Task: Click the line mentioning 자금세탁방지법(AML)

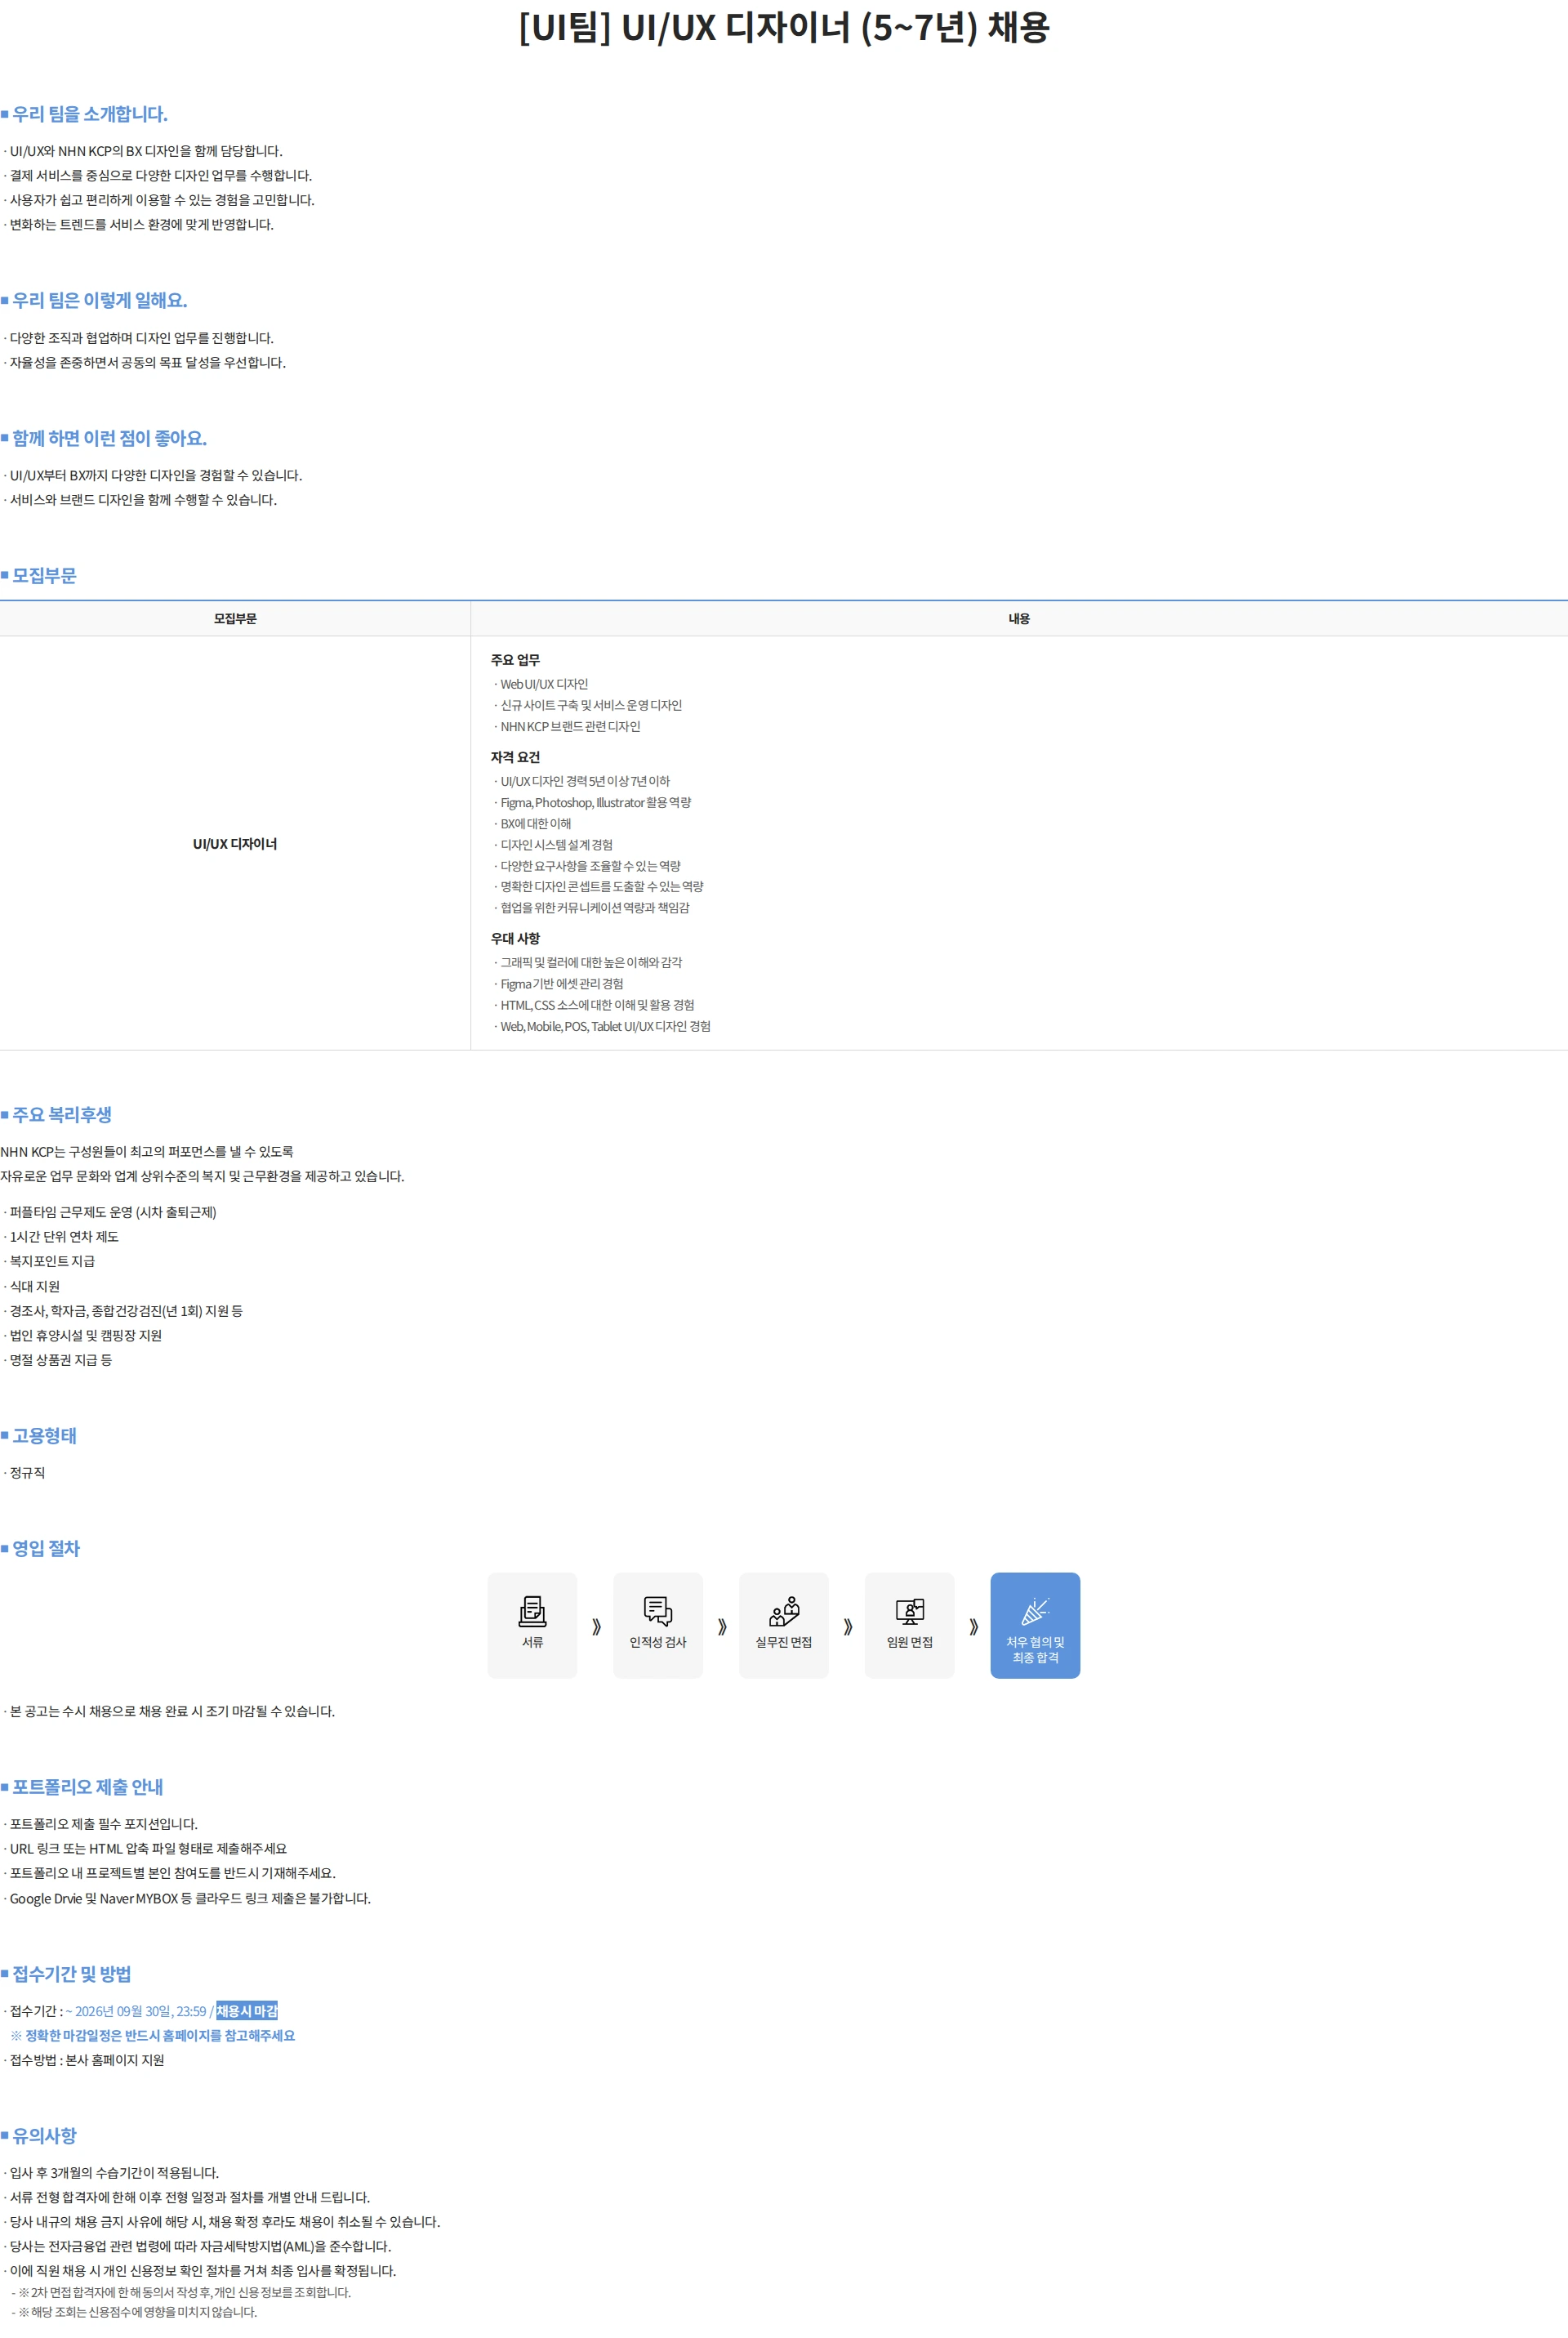Action: 200,2246
